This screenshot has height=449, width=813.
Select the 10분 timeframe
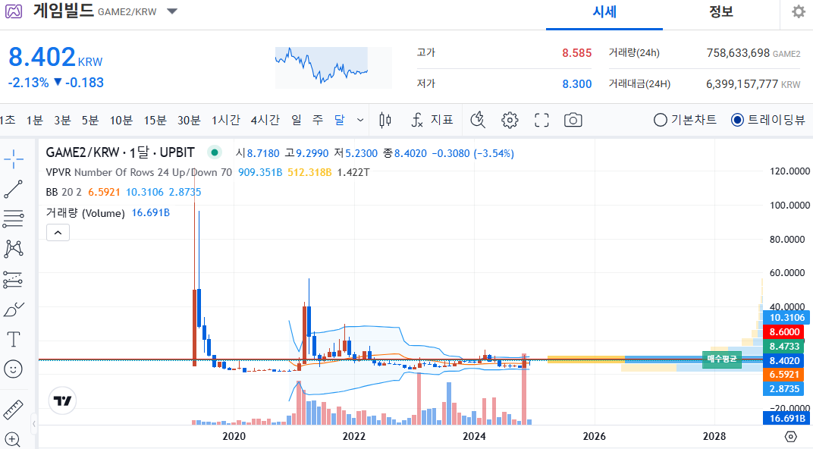121,121
